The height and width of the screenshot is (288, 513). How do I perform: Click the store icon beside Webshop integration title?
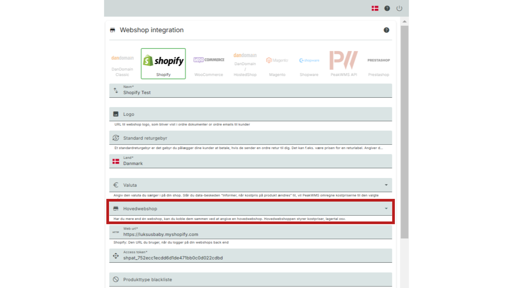(x=112, y=30)
